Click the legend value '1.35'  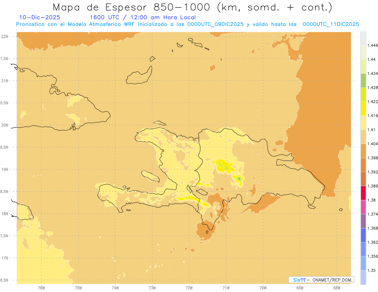pos(372,270)
